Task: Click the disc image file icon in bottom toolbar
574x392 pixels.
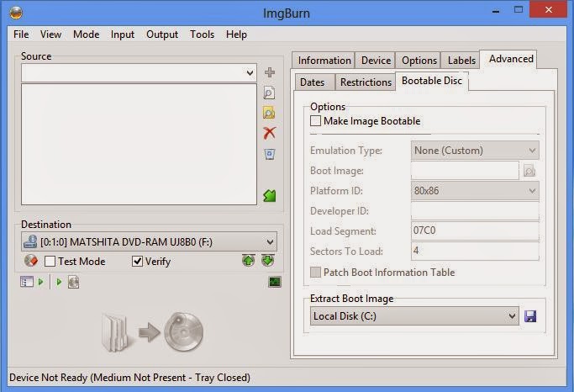Action: 74,282
